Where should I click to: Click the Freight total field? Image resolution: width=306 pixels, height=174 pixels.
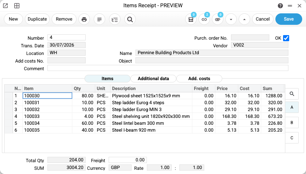click(128, 160)
